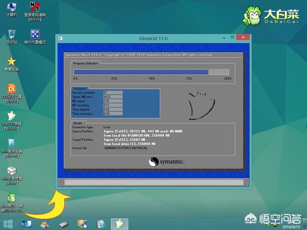Click the 100% progress scale label
Screen dimensions: 307x230
[x=228, y=79]
